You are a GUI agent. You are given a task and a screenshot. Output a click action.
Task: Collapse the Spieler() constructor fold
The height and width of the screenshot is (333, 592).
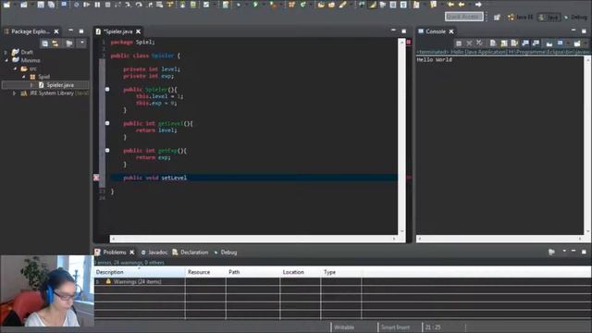click(x=107, y=90)
